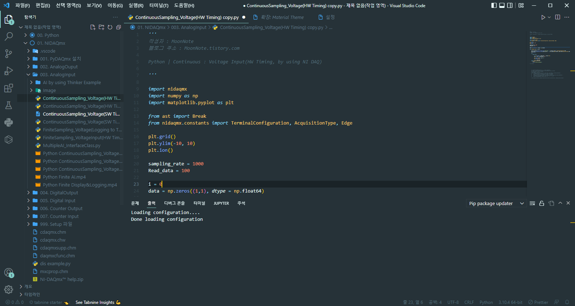Collapse all folders in explorer
Viewport: 575px width, 306px height.
click(x=119, y=27)
